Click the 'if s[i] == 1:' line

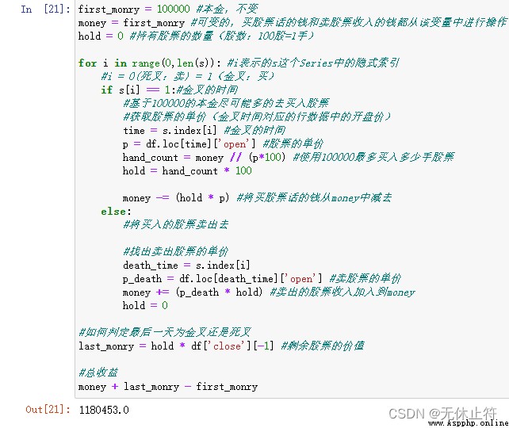click(x=138, y=90)
